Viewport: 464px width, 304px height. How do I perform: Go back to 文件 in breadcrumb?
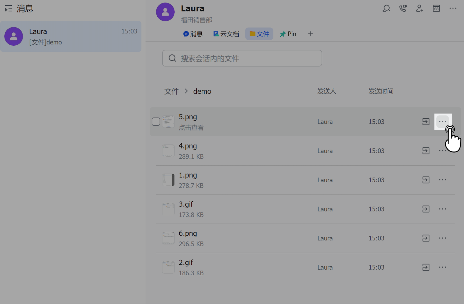point(172,91)
